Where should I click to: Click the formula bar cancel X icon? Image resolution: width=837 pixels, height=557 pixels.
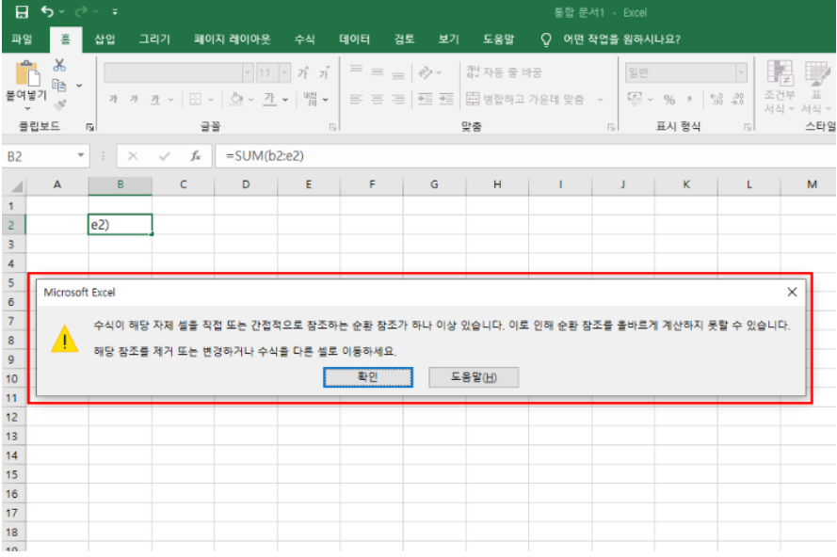click(x=133, y=156)
